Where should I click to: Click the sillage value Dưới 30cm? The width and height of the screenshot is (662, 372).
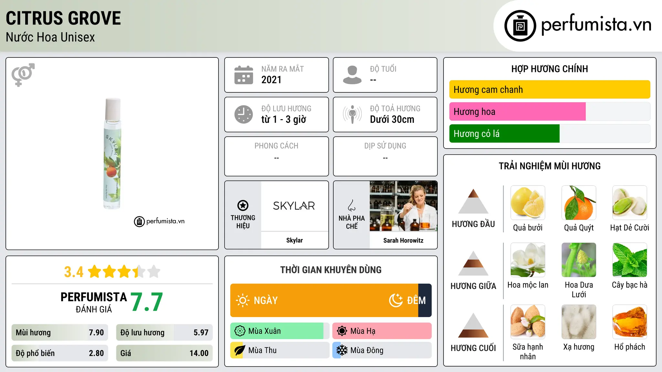[392, 119]
